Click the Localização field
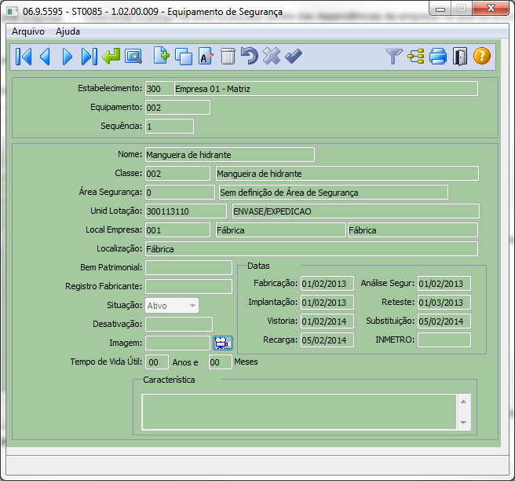 pos(312,249)
